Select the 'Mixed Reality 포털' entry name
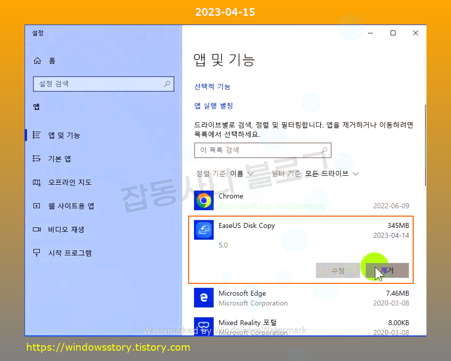The image size is (451, 361). pyautogui.click(x=247, y=323)
